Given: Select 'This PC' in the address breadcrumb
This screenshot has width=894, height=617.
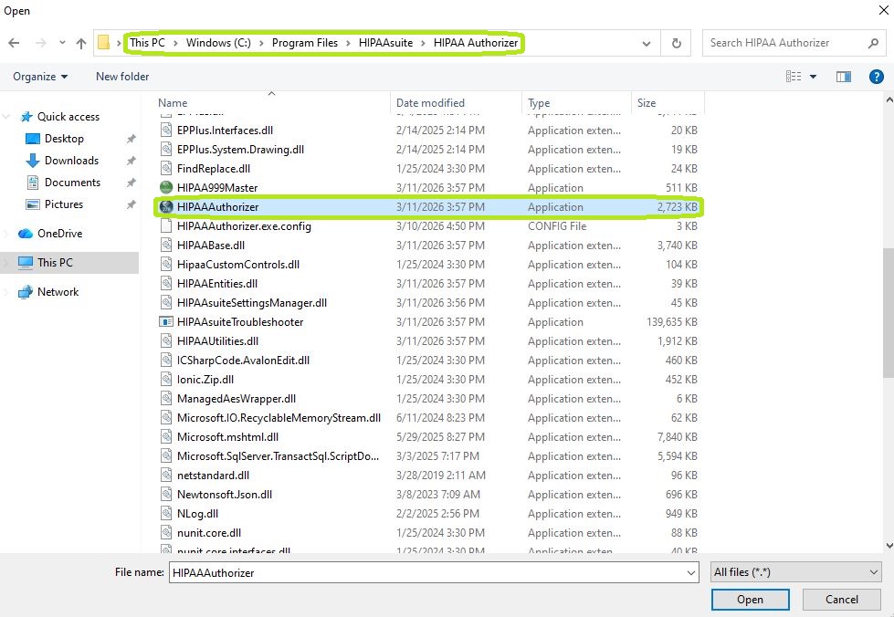Looking at the screenshot, I should (x=147, y=43).
